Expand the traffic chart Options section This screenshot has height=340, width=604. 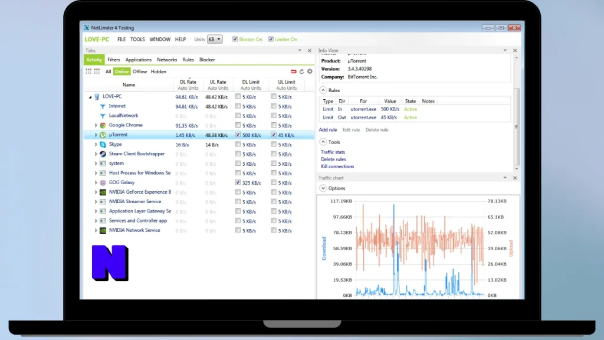coord(323,188)
